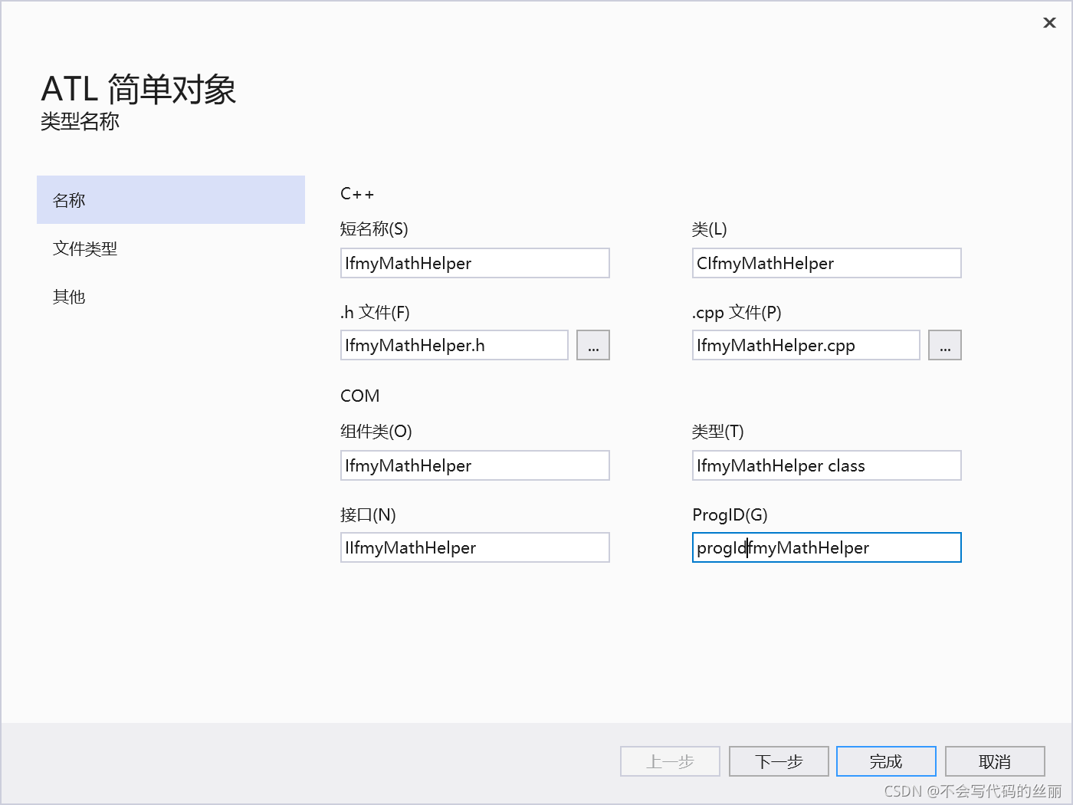1073x805 pixels.
Task: Browse for the .h file location
Action: (593, 345)
